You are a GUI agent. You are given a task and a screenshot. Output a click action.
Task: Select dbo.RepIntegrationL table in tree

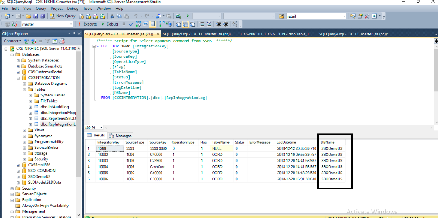click(58, 124)
